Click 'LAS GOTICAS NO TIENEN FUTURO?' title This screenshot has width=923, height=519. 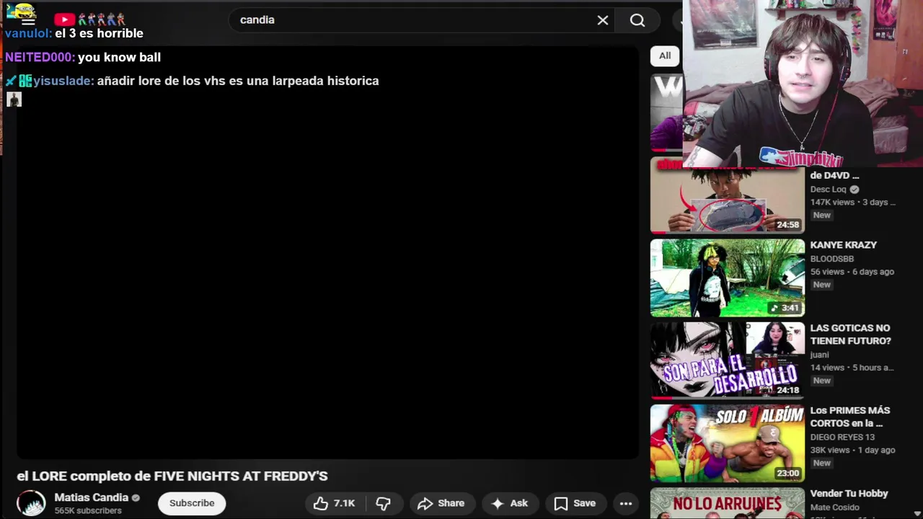click(x=851, y=334)
